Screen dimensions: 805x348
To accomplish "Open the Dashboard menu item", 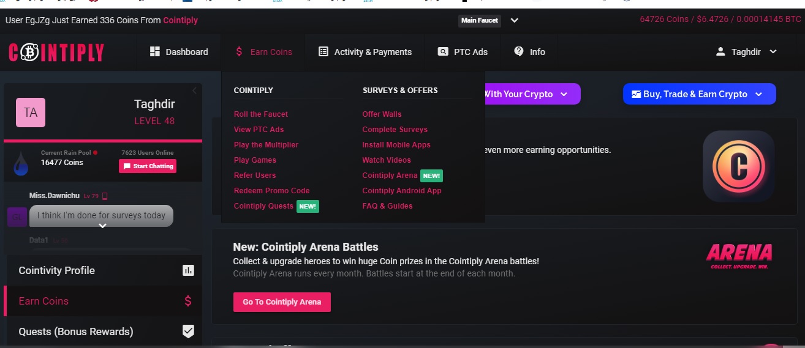I will [179, 52].
